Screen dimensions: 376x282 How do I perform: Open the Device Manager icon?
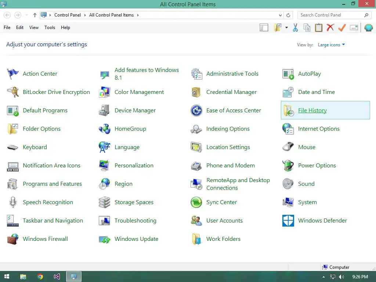105,110
